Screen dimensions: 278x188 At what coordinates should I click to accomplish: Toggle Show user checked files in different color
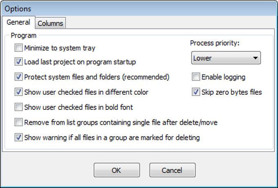click(x=18, y=92)
